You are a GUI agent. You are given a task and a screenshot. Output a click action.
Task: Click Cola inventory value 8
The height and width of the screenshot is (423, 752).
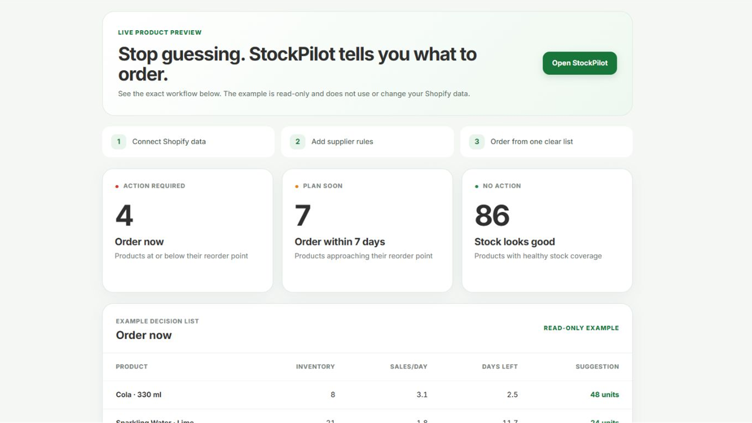click(x=333, y=395)
